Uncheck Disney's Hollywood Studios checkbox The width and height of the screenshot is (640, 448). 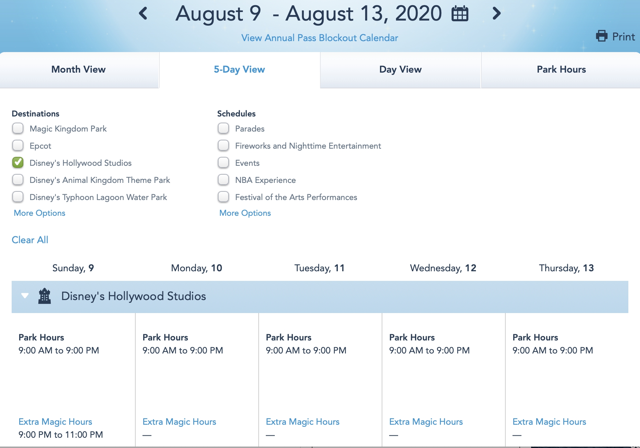pyautogui.click(x=18, y=163)
